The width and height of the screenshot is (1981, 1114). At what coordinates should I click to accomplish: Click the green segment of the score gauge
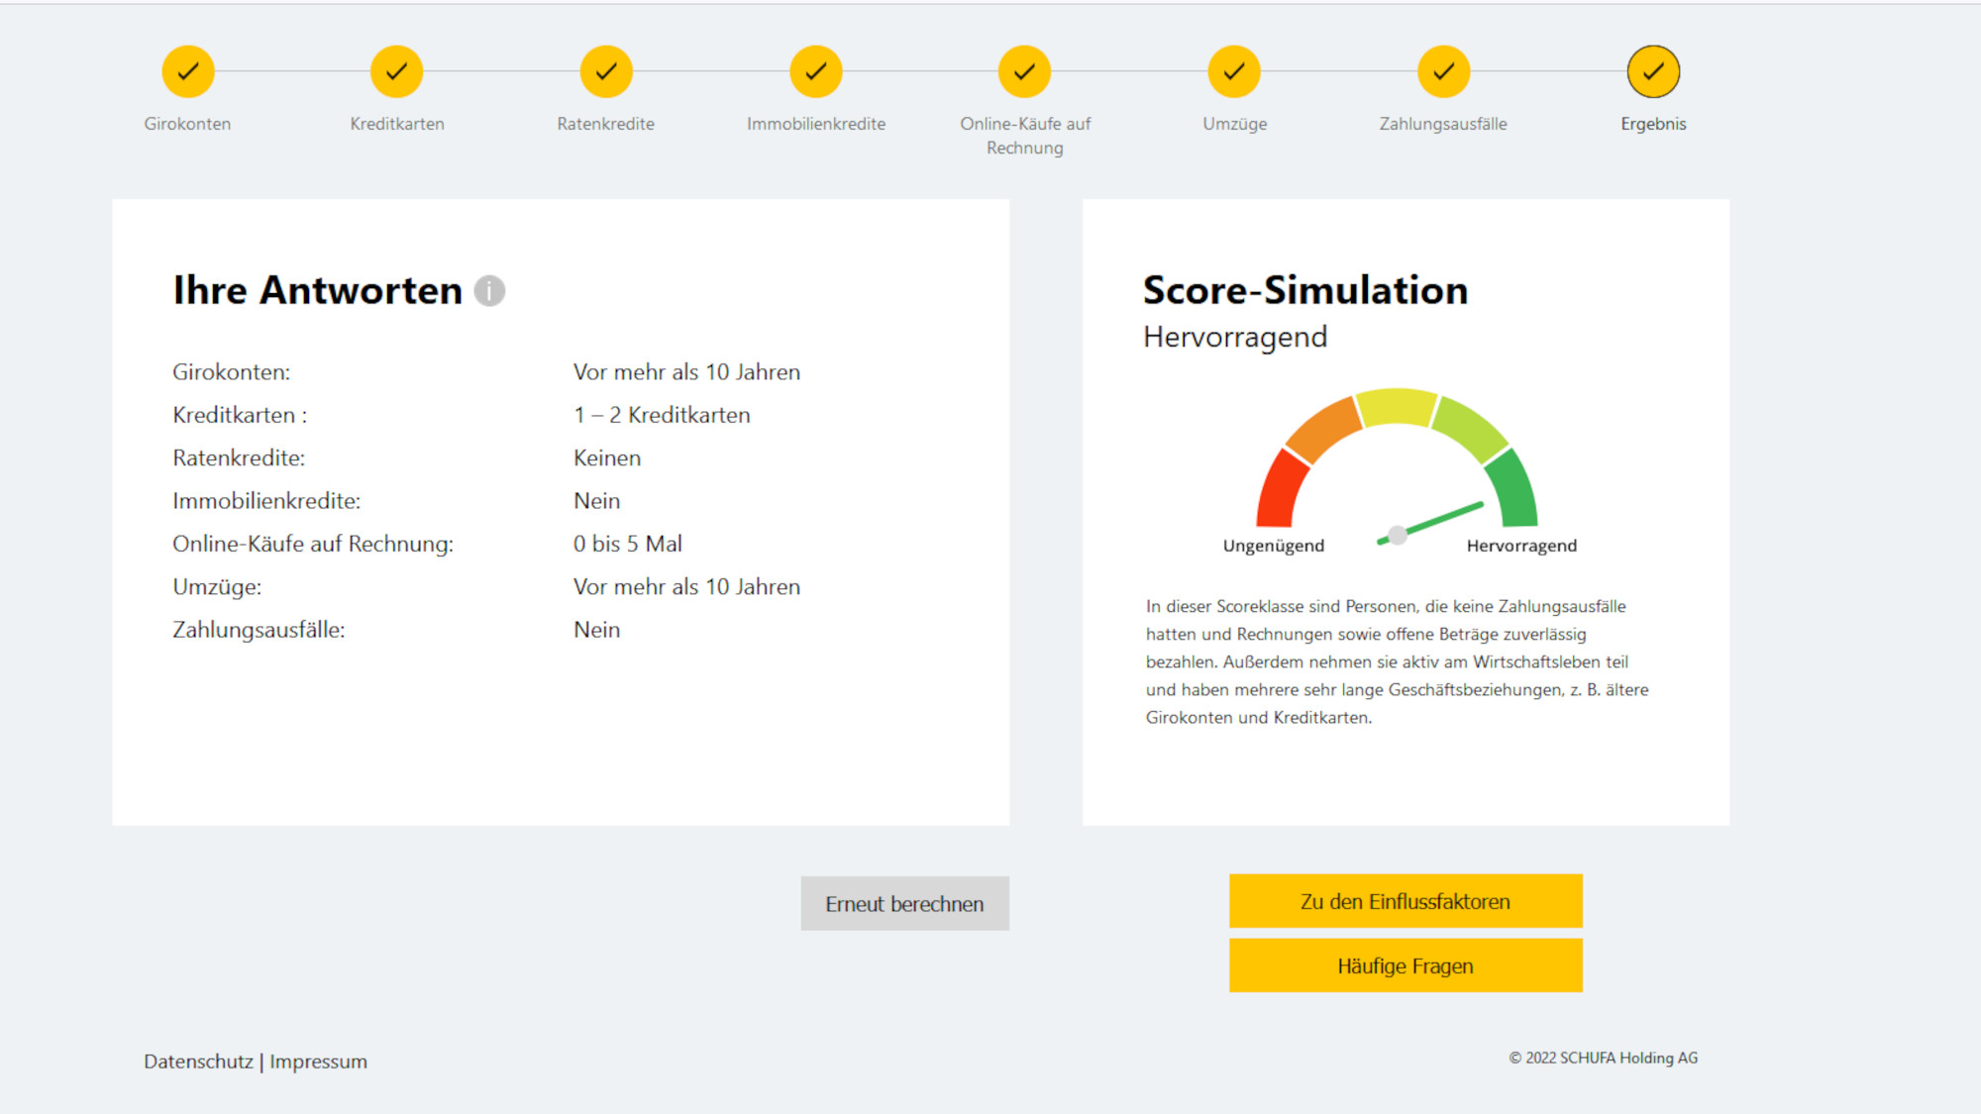click(x=1515, y=490)
